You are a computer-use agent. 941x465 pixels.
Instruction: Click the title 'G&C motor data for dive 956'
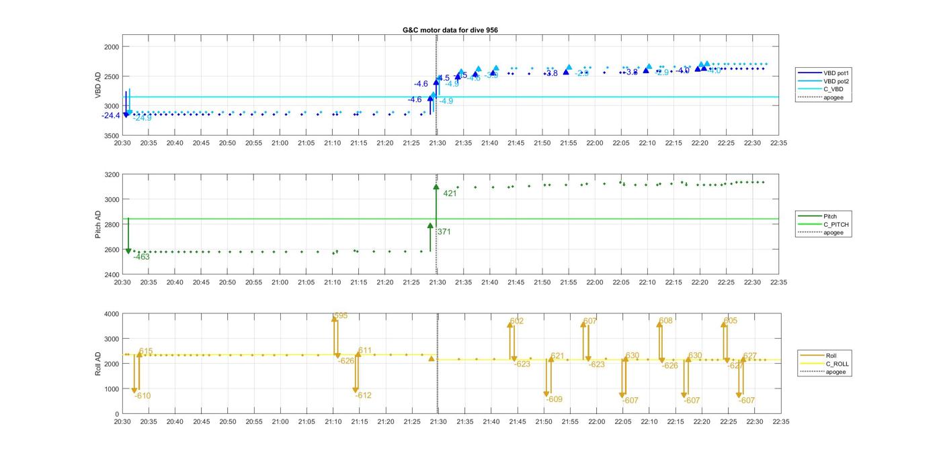[450, 30]
